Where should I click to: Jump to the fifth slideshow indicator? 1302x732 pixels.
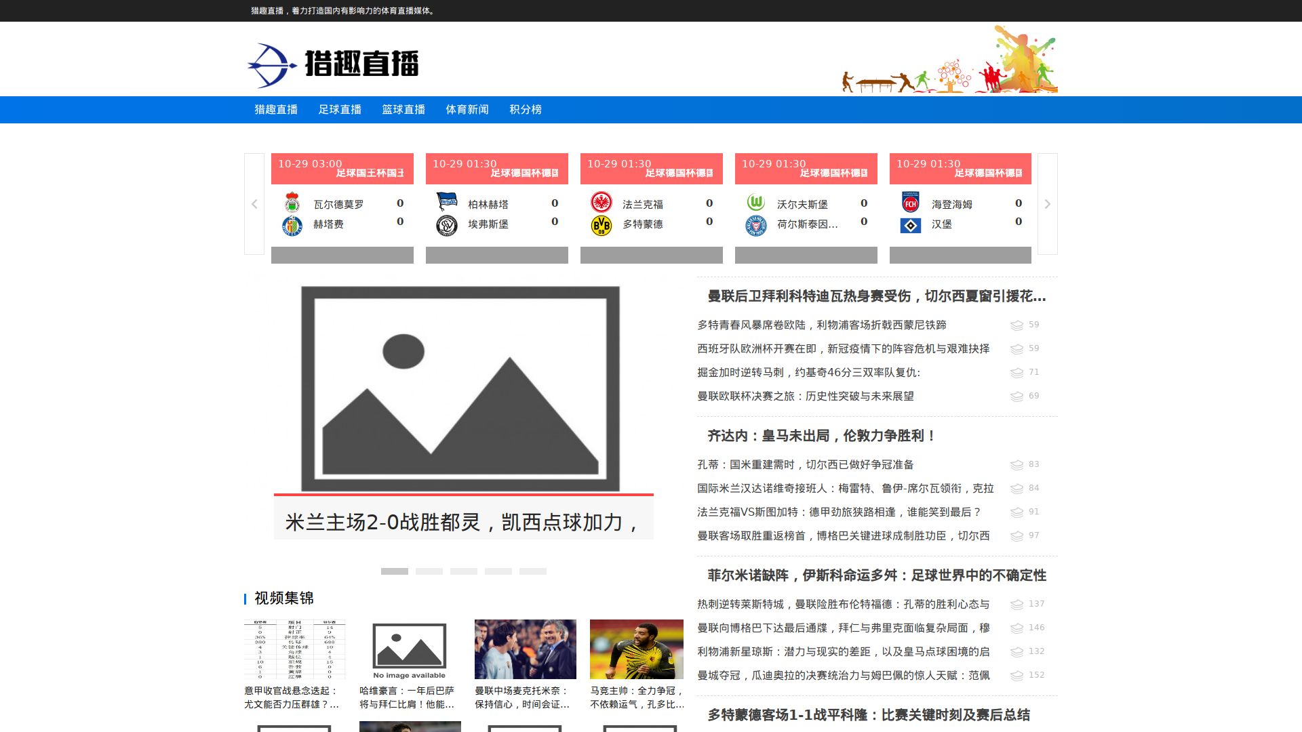coord(532,571)
